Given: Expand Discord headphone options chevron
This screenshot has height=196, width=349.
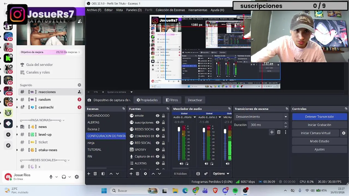Looking at the screenshot, I should tap(70, 177).
